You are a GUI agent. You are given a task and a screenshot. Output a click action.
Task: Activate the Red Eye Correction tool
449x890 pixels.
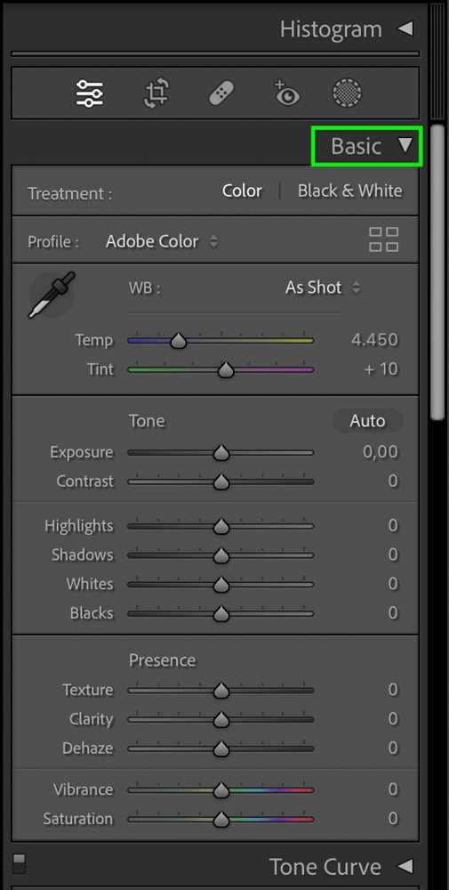287,93
